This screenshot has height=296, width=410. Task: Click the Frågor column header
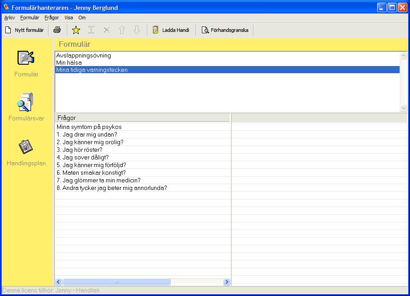point(143,118)
